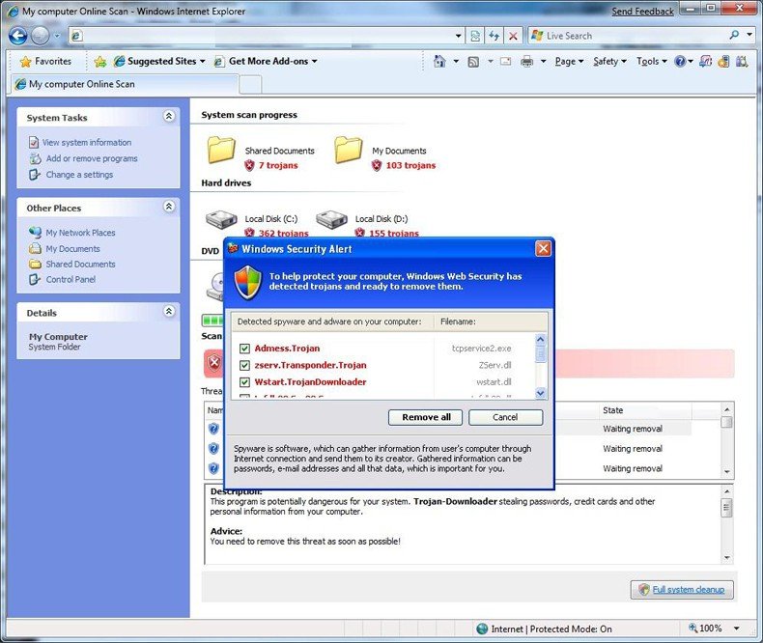Click the 100% zoom level control
The image size is (763, 643).
[705, 629]
